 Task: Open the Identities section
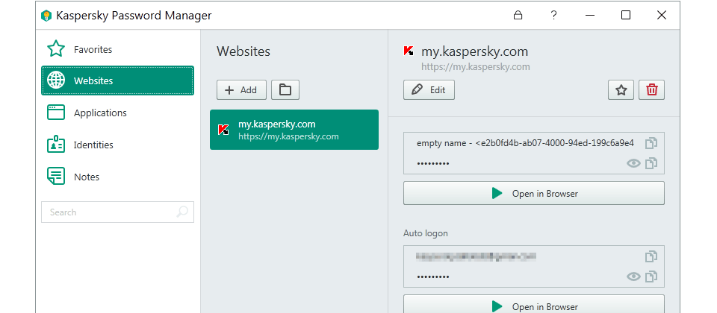click(117, 145)
